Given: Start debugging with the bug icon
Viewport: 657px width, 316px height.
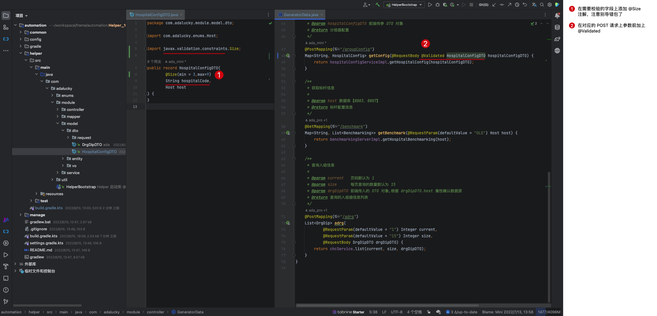Looking at the screenshot, I should [437, 5].
